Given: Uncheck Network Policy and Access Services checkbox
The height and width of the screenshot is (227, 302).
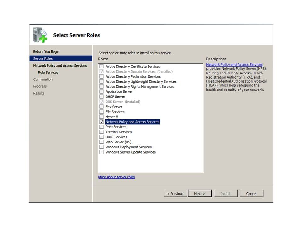Looking at the screenshot, I should 102,122.
